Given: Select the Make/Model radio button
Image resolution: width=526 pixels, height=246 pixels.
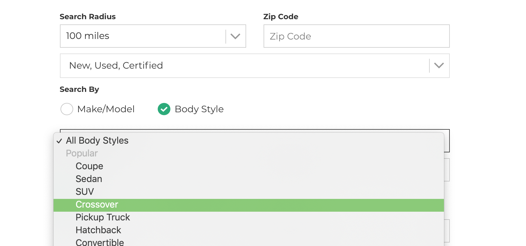Looking at the screenshot, I should coord(67,109).
